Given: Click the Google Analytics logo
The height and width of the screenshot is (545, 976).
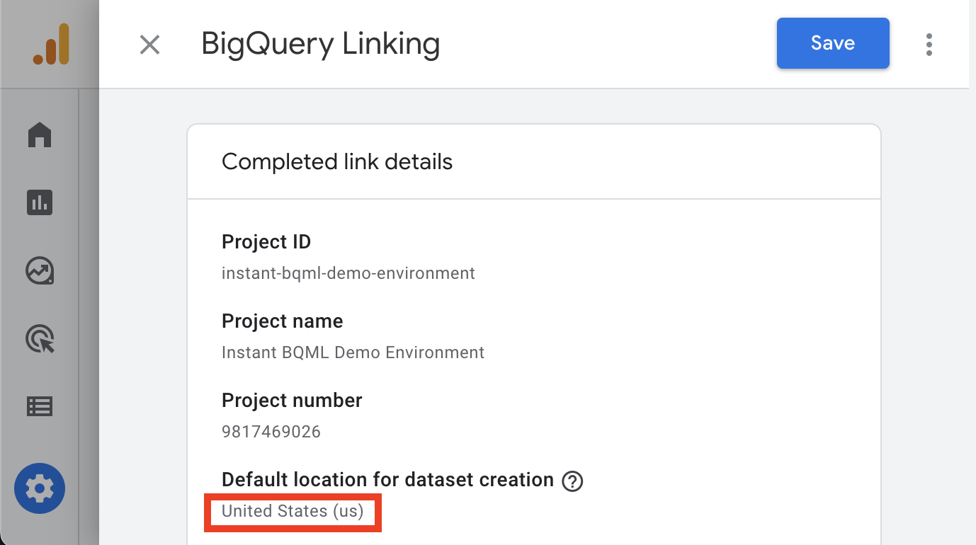Looking at the screenshot, I should pyautogui.click(x=51, y=44).
